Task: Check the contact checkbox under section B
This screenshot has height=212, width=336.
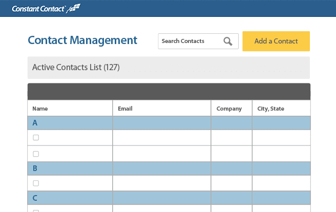Action: click(x=36, y=183)
